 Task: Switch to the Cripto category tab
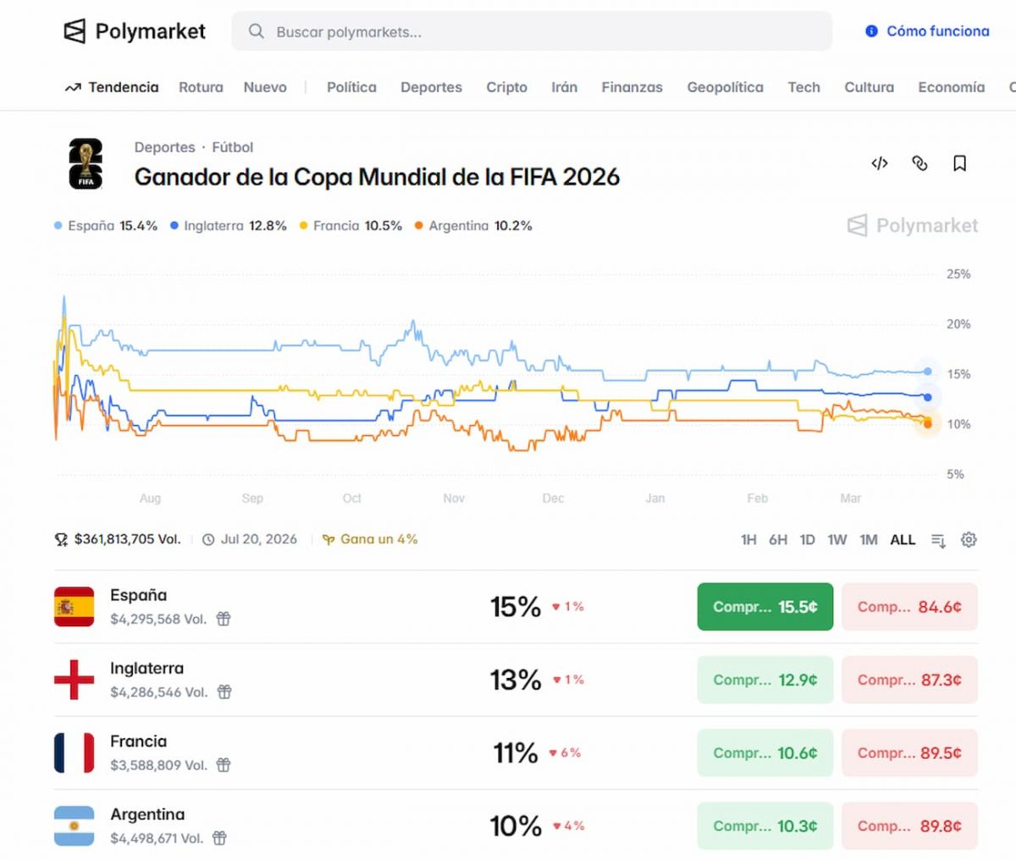pos(506,87)
